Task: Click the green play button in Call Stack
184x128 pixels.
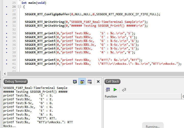Action: (x=115, y=90)
